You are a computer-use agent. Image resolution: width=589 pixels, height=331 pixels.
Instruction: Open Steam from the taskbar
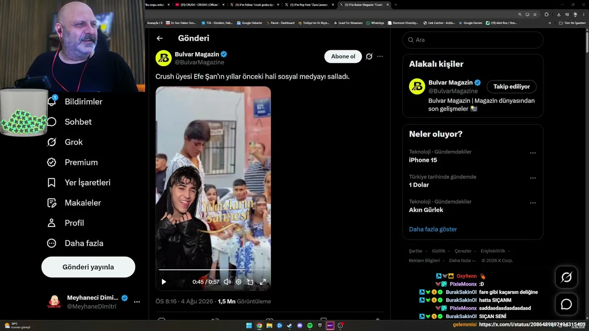pos(289,325)
